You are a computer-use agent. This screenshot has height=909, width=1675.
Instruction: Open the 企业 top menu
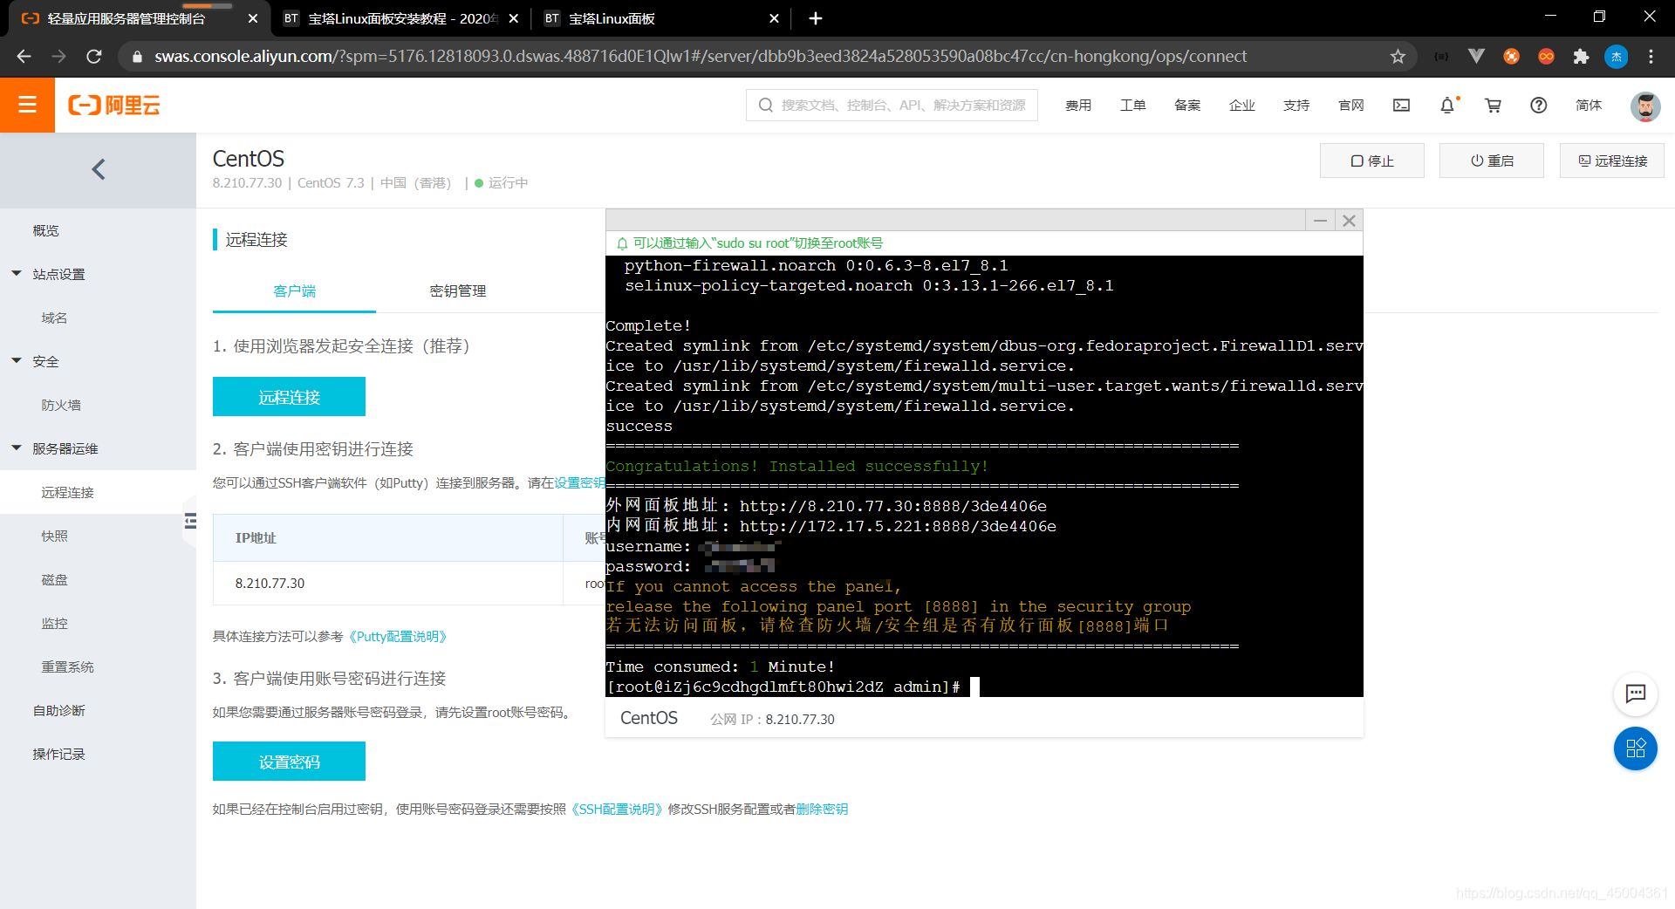(1241, 106)
